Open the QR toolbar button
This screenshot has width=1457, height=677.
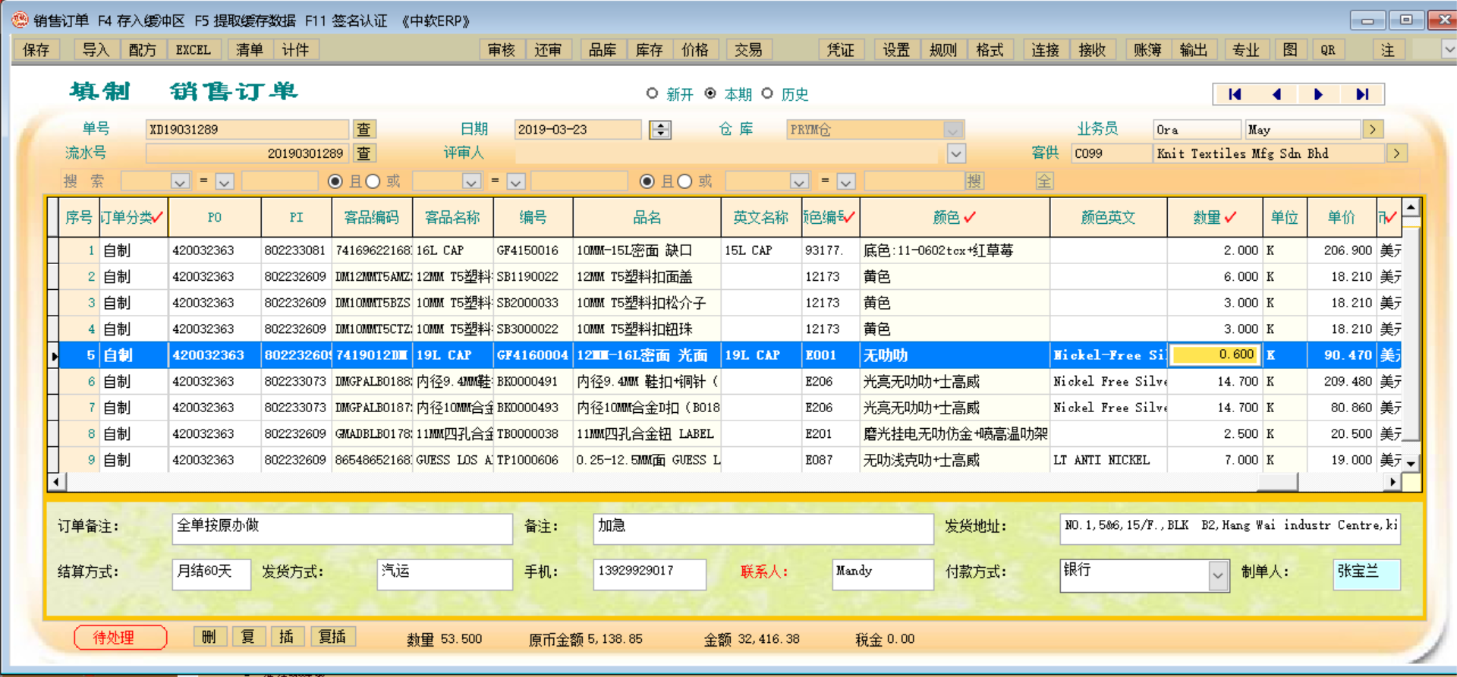(1327, 50)
